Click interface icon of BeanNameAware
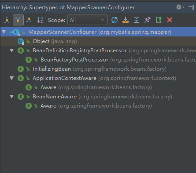 click(21, 97)
